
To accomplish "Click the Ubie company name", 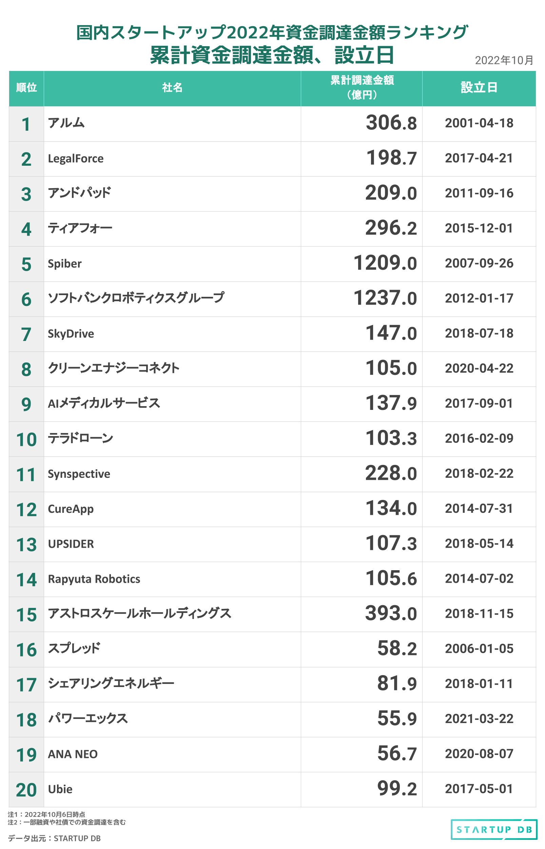I will (x=60, y=789).
